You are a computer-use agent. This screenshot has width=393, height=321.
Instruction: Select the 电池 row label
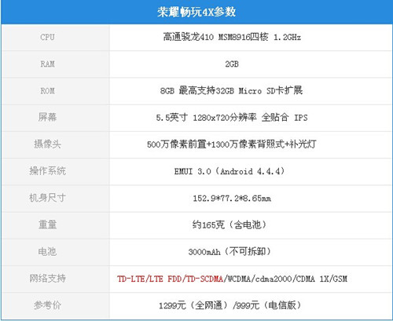47,251
